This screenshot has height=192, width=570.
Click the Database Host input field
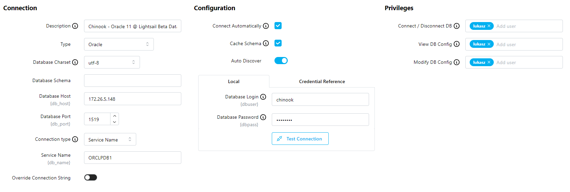[133, 99]
